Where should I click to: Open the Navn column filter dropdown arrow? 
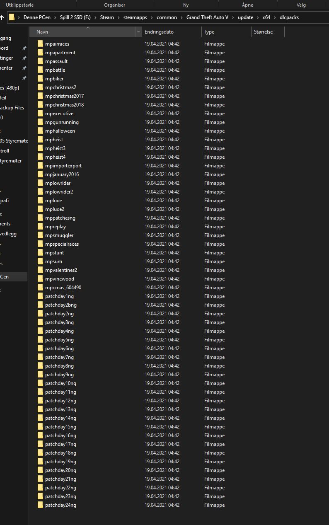click(138, 32)
